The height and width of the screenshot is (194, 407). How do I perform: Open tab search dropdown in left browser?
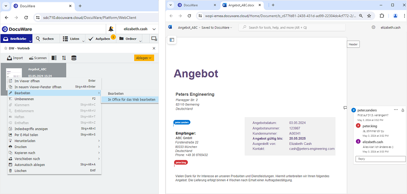coord(6,6)
